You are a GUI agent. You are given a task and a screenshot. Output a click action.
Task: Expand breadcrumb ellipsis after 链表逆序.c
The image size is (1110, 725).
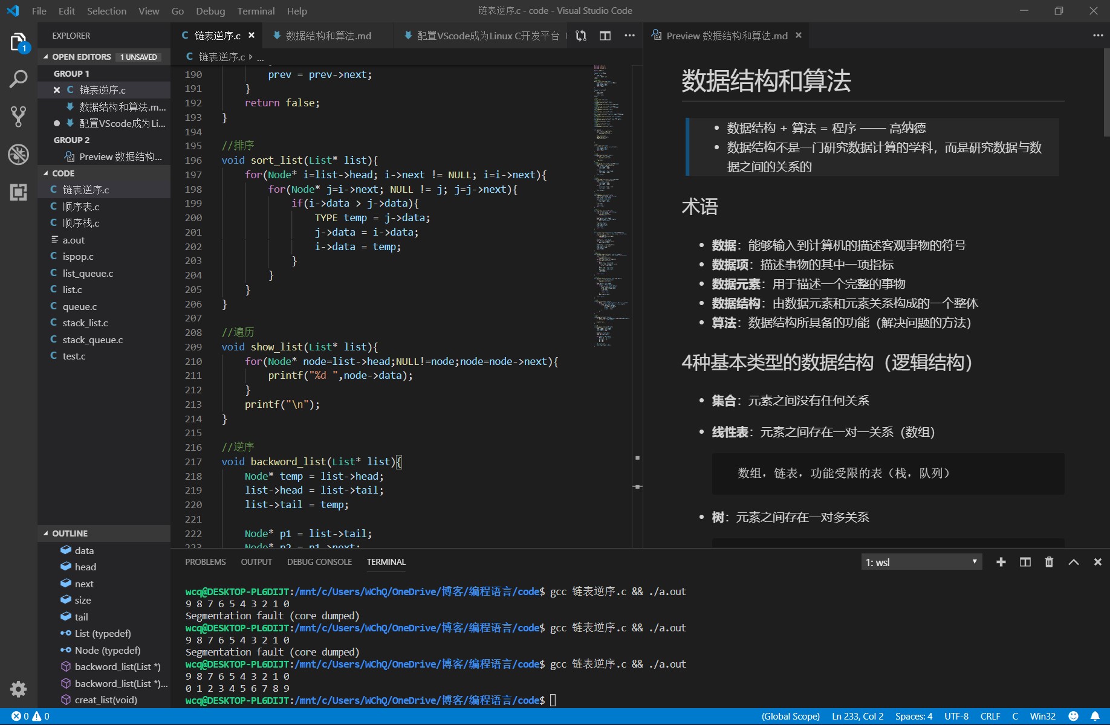tap(260, 57)
